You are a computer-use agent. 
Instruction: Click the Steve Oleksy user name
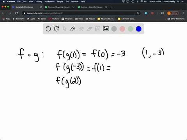click(x=169, y=2)
